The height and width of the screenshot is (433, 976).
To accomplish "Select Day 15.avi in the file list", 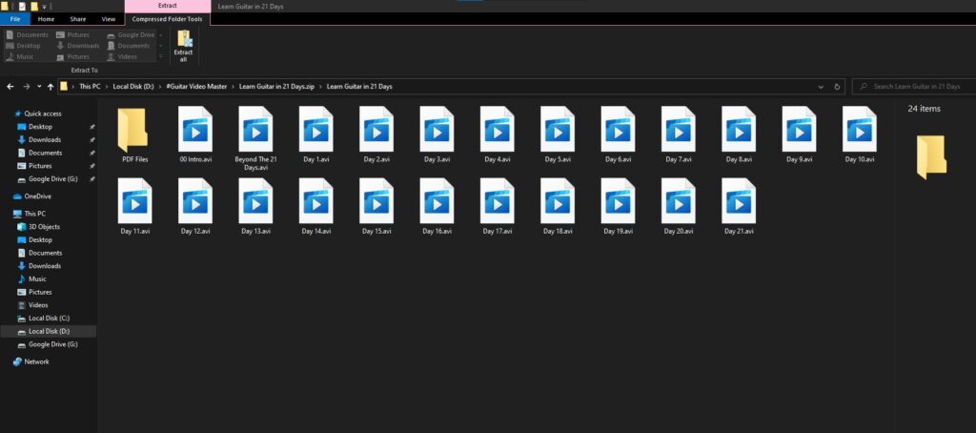I will tap(376, 203).
